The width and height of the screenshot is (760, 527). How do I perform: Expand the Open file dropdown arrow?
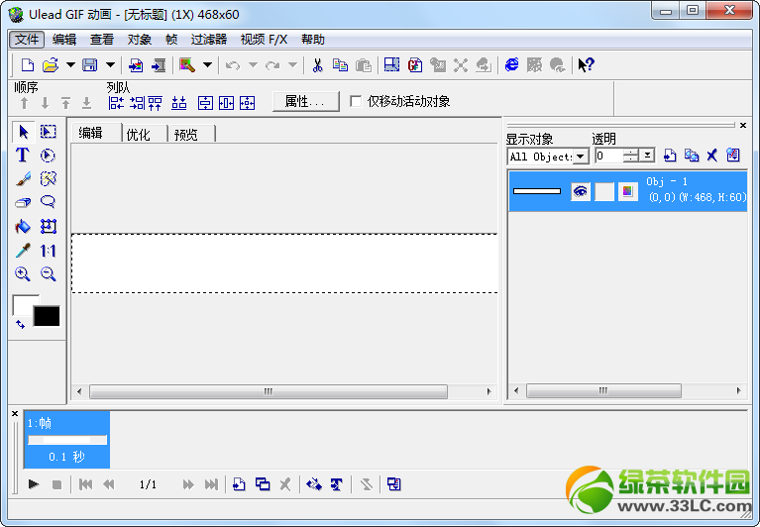point(70,64)
